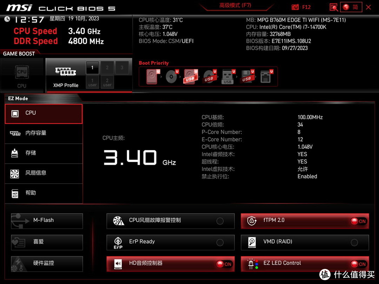Image resolution: width=379 pixels, height=284 pixels.
Task: Click the 禁止执行位 Enabled value
Action: [307, 176]
